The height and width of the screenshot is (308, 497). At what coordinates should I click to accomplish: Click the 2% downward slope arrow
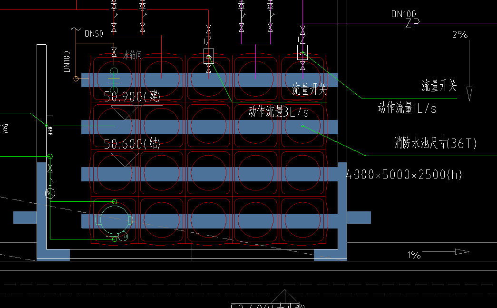point(469,70)
